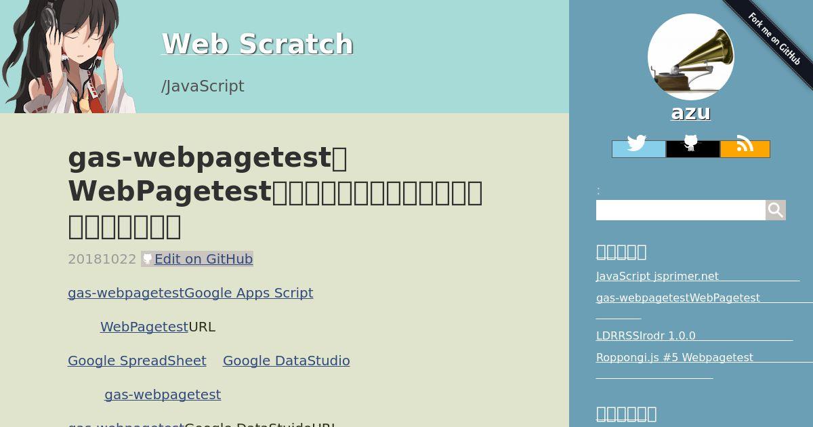This screenshot has width=813, height=427.
Task: Open the orange RSS feed icon
Action: pyautogui.click(x=745, y=148)
